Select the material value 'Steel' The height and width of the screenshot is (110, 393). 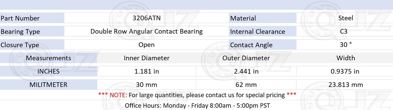click(x=346, y=18)
